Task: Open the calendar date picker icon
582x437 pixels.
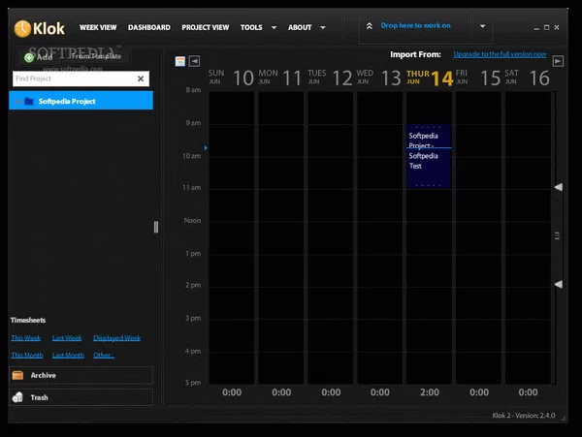Action: point(179,61)
